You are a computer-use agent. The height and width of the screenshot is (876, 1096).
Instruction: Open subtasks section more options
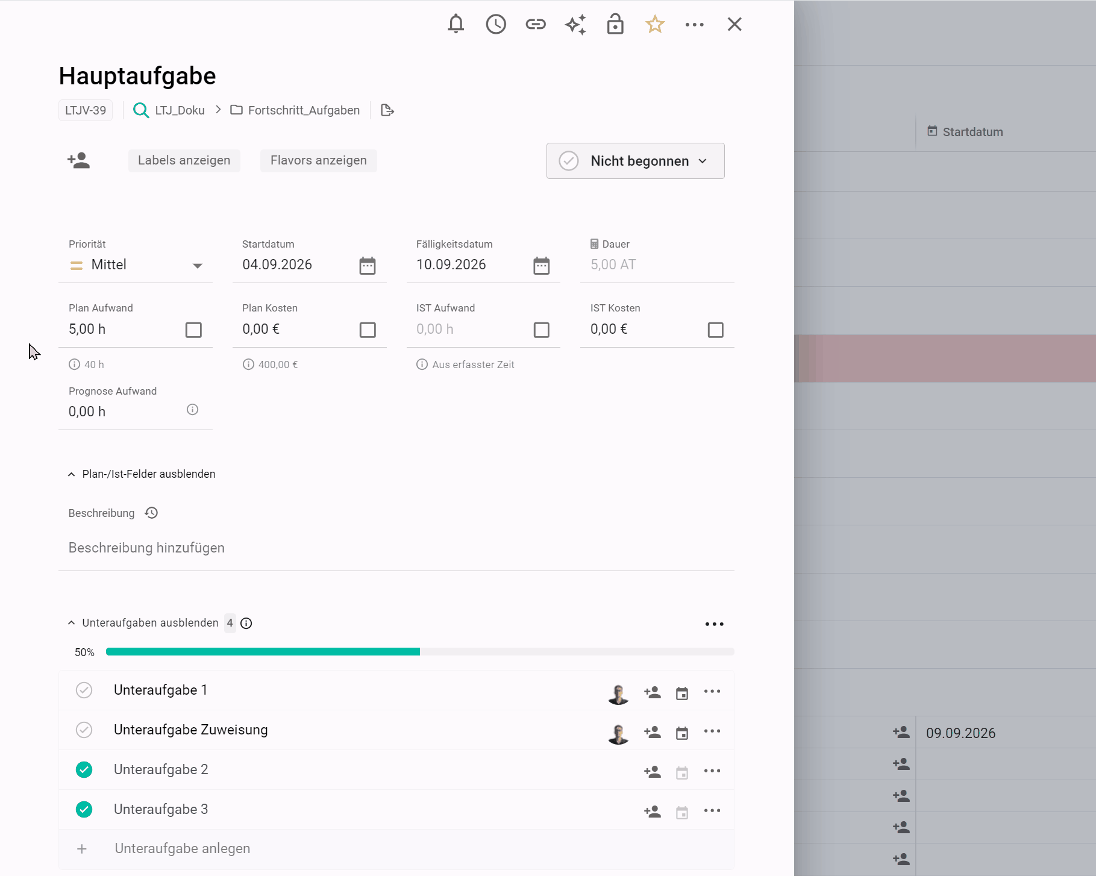(x=715, y=624)
